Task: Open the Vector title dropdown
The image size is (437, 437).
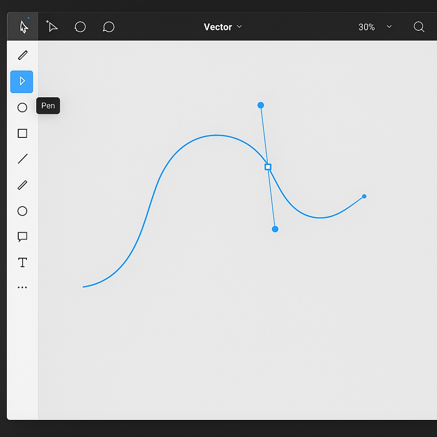Action: pyautogui.click(x=223, y=26)
